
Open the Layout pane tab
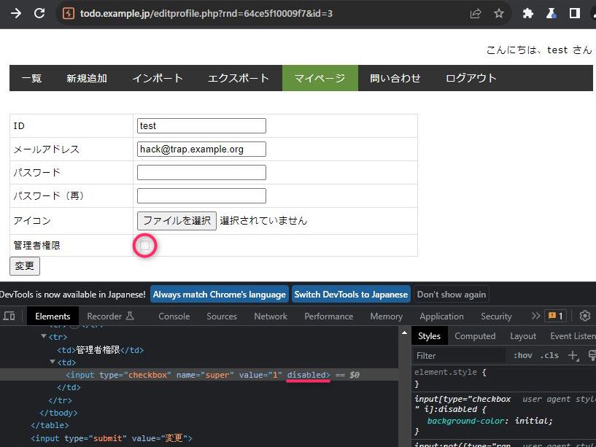click(523, 336)
